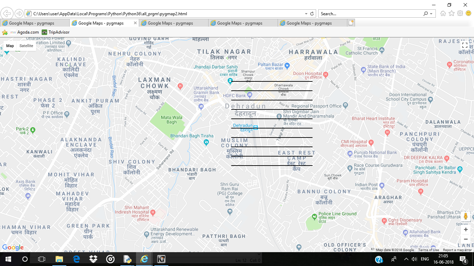This screenshot has width=474, height=266.
Task: Click the Race Course Gurudwara marker
Action: [x=349, y=168]
